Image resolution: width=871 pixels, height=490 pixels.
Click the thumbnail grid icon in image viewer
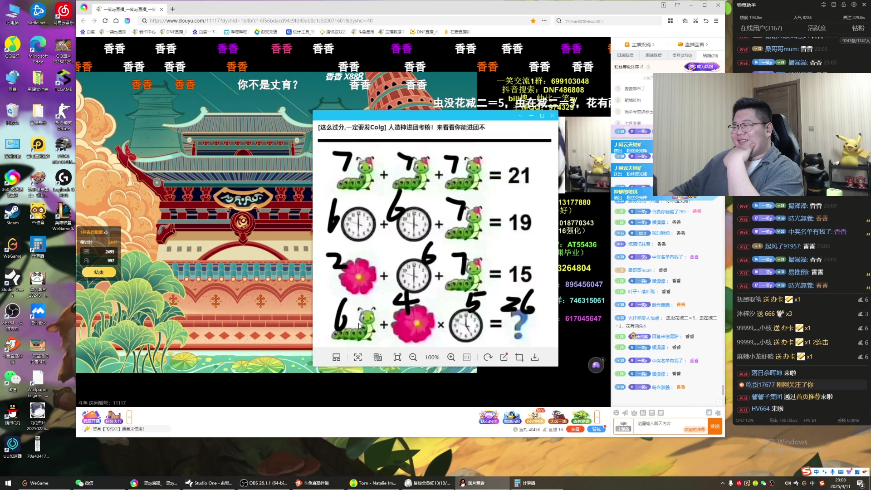point(336,358)
